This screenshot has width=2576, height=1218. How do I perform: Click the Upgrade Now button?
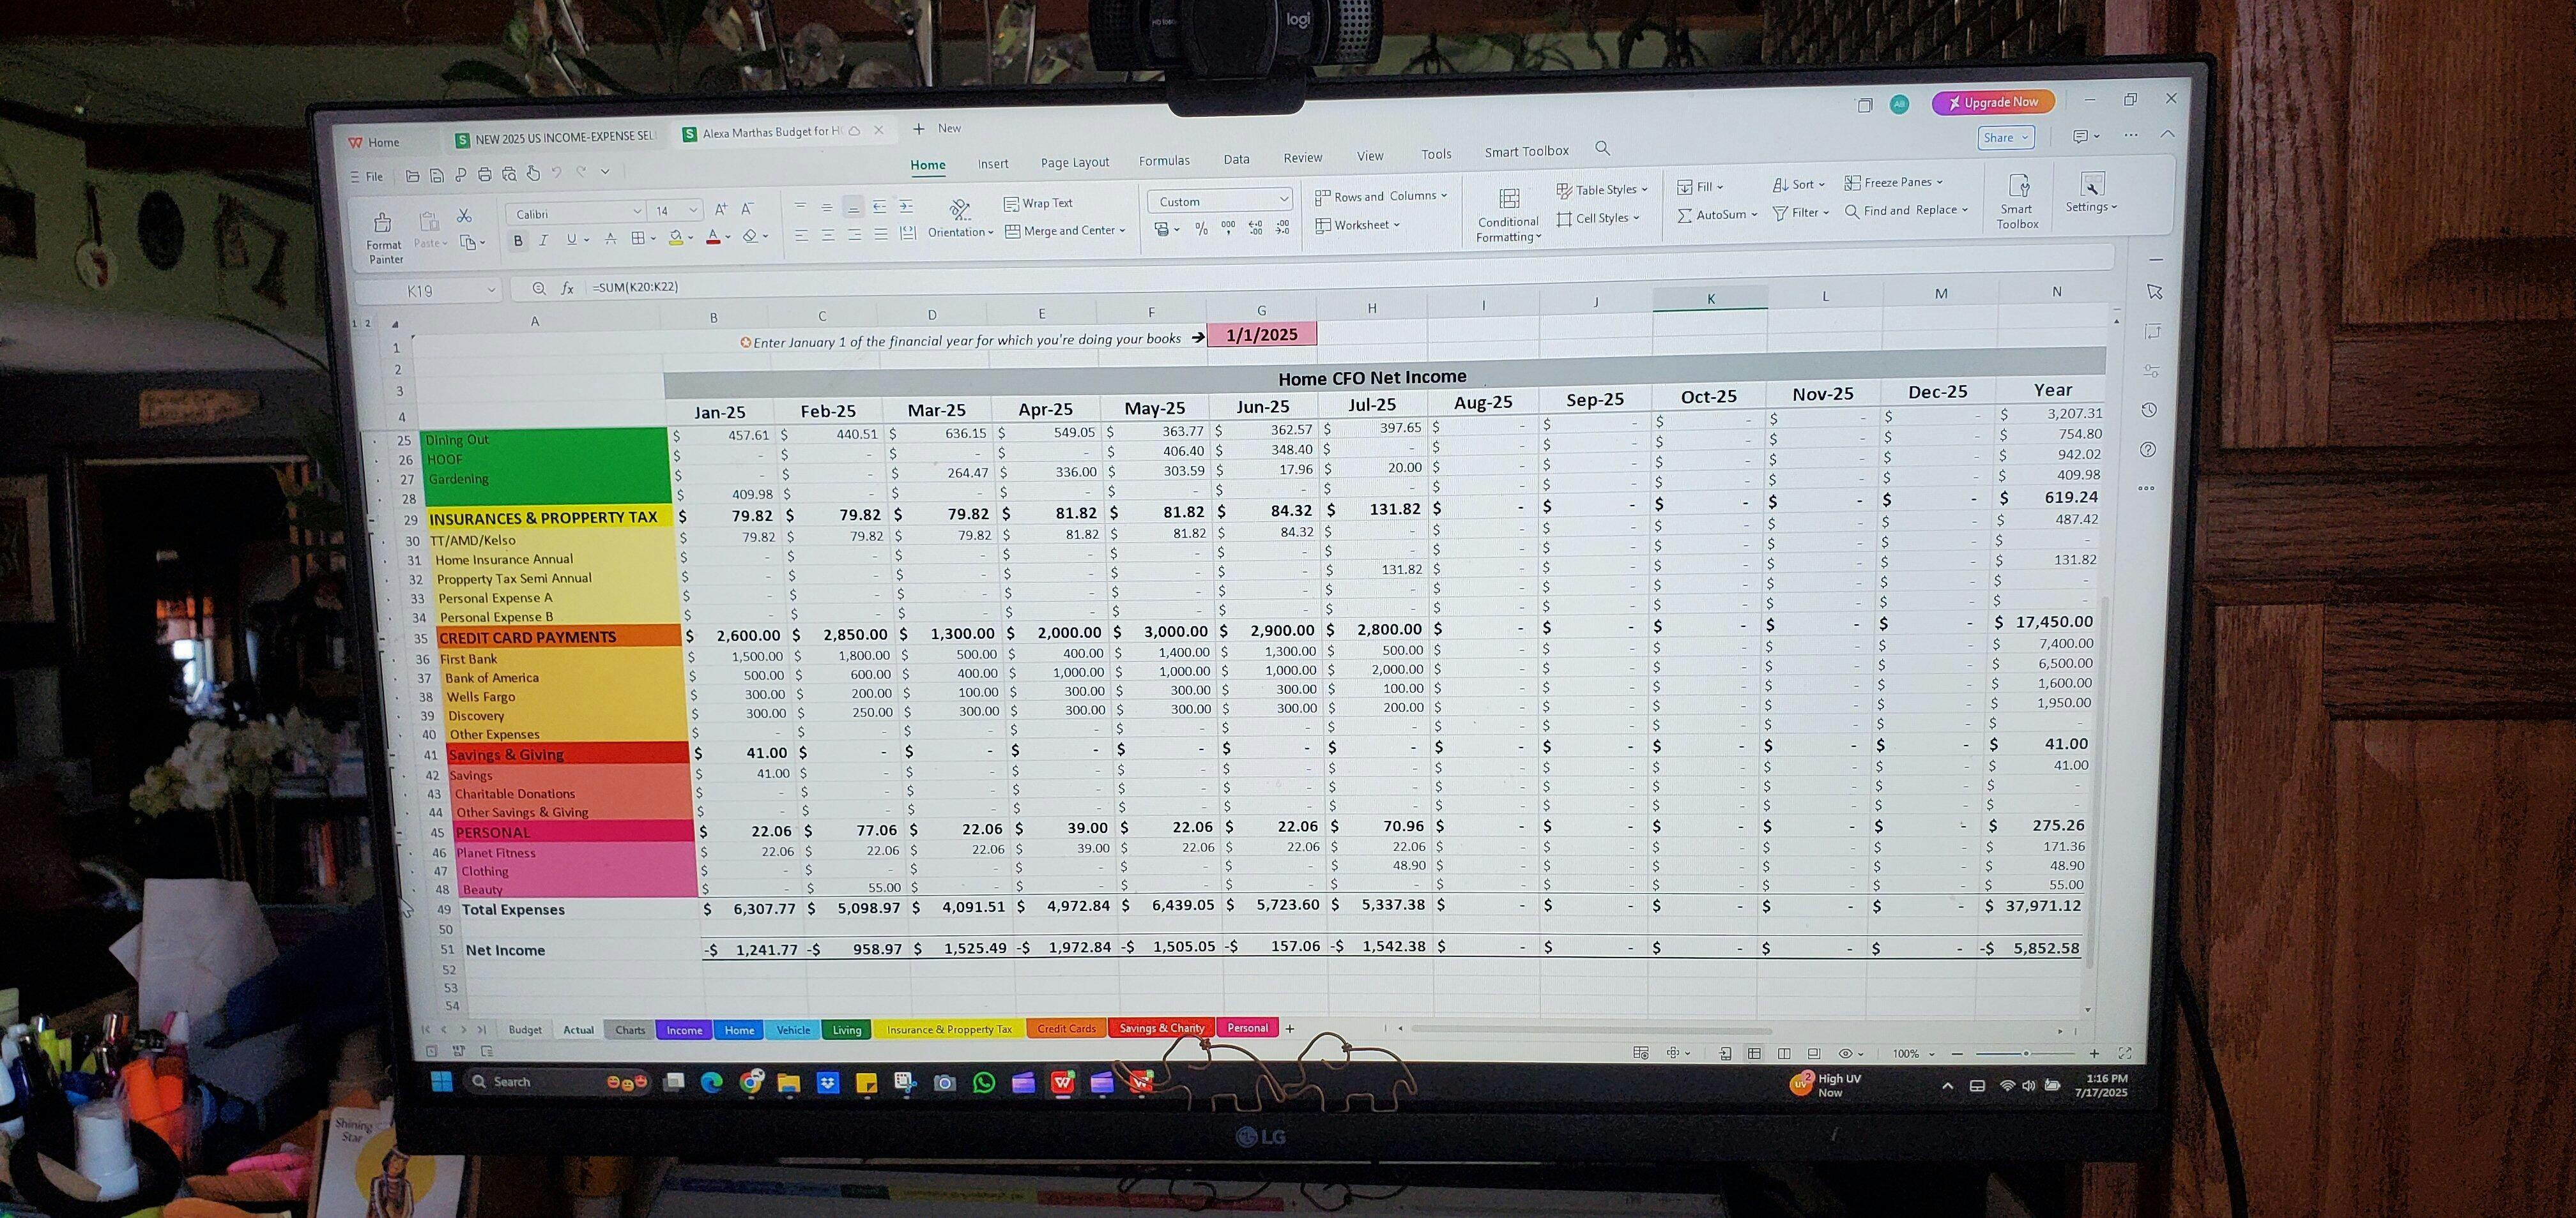coord(1993,102)
